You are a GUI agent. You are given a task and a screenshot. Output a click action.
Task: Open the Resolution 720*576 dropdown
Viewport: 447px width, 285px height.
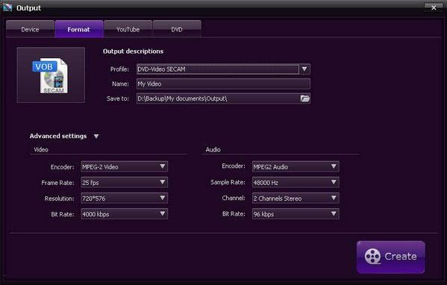point(125,198)
